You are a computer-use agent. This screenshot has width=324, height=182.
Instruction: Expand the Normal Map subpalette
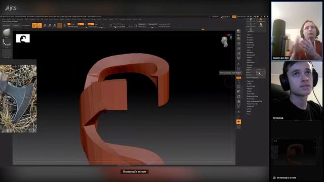point(251,99)
